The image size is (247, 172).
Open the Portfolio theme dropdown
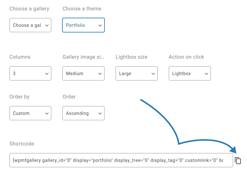click(x=83, y=25)
